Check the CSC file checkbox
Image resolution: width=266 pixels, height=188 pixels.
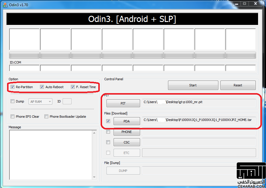click(x=108, y=142)
